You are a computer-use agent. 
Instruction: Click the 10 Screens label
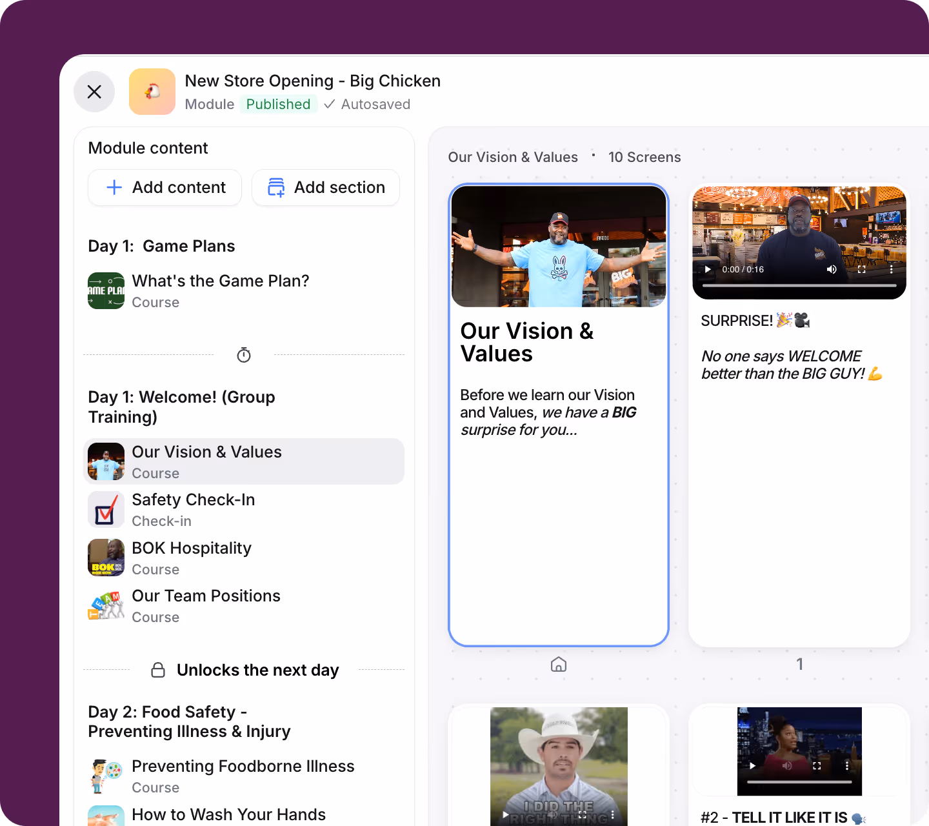point(644,157)
